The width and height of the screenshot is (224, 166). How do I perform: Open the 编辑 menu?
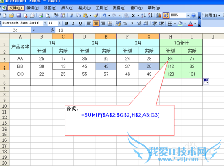click(33, 8)
